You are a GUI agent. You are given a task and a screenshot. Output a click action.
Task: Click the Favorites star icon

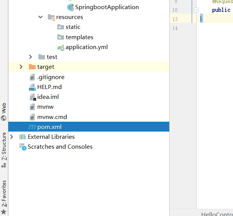click(3, 212)
